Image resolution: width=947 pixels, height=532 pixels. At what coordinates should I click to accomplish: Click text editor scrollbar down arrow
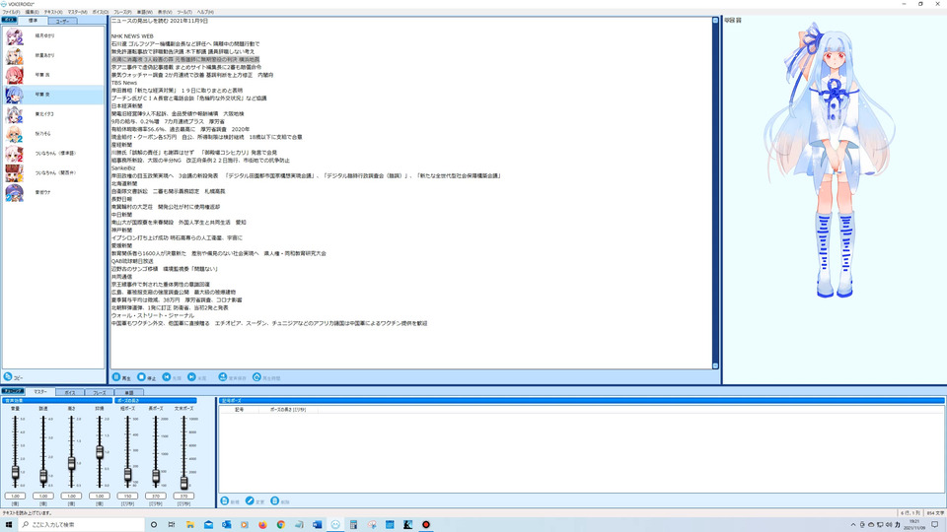click(716, 366)
